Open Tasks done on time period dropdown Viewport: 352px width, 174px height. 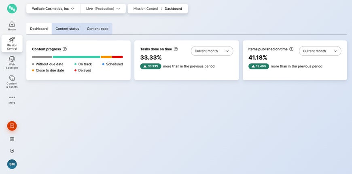point(212,51)
